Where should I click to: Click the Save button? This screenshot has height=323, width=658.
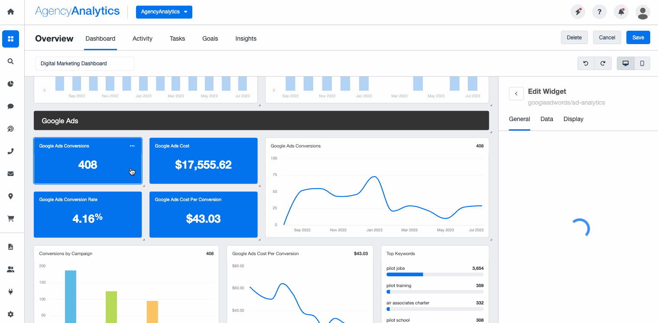[638, 38]
